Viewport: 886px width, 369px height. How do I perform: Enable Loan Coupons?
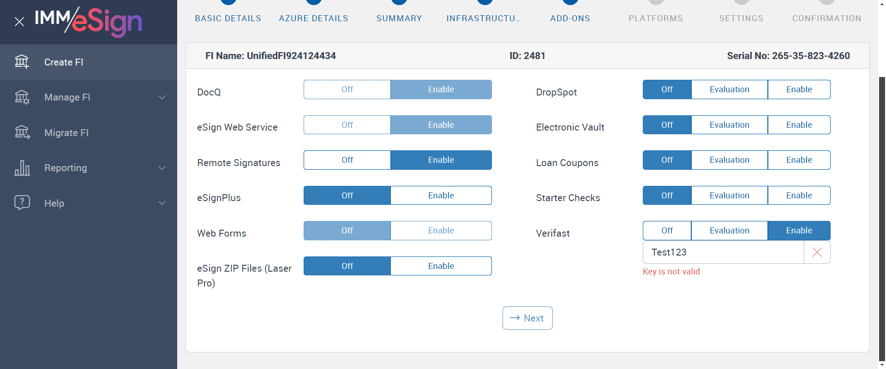point(799,160)
